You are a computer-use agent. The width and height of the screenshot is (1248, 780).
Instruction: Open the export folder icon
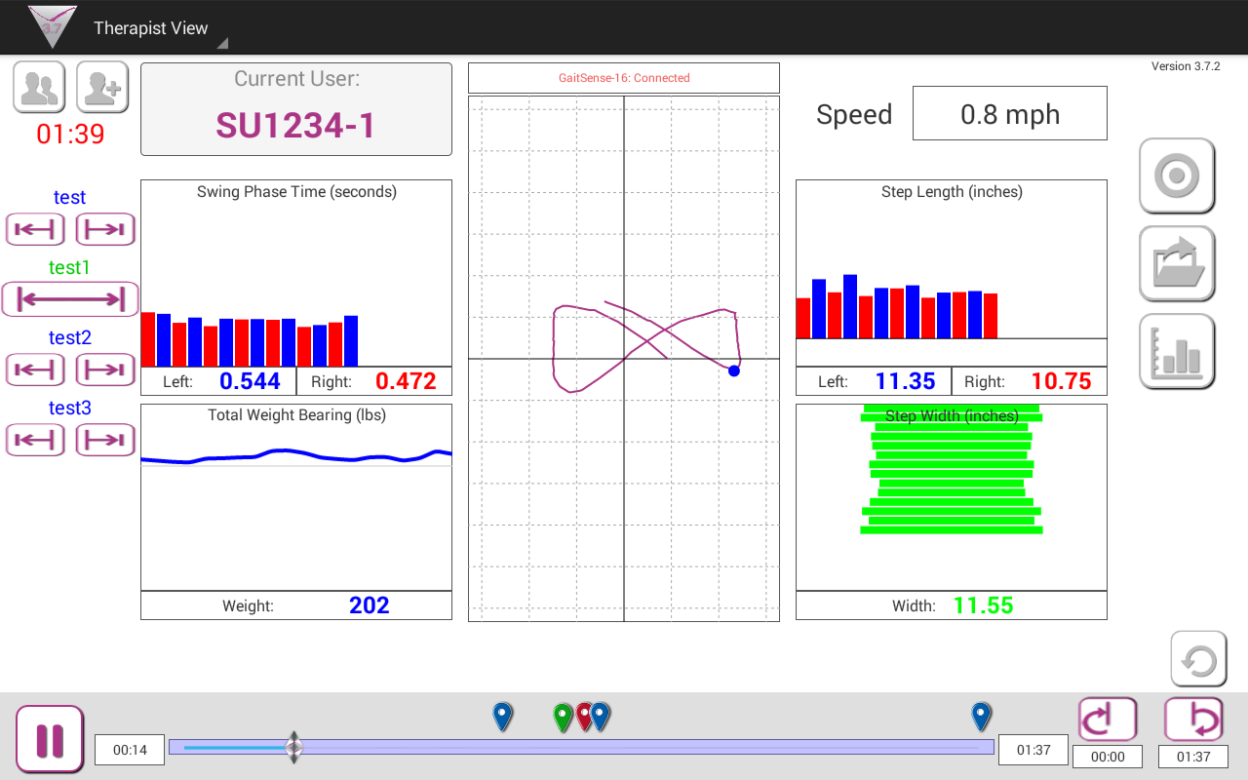pos(1177,264)
